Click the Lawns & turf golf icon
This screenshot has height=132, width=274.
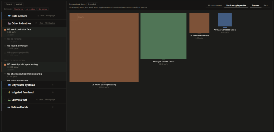pyautogui.click(x=9, y=100)
